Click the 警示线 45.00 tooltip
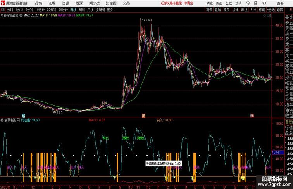This screenshot has height=189, width=293. 163,163
